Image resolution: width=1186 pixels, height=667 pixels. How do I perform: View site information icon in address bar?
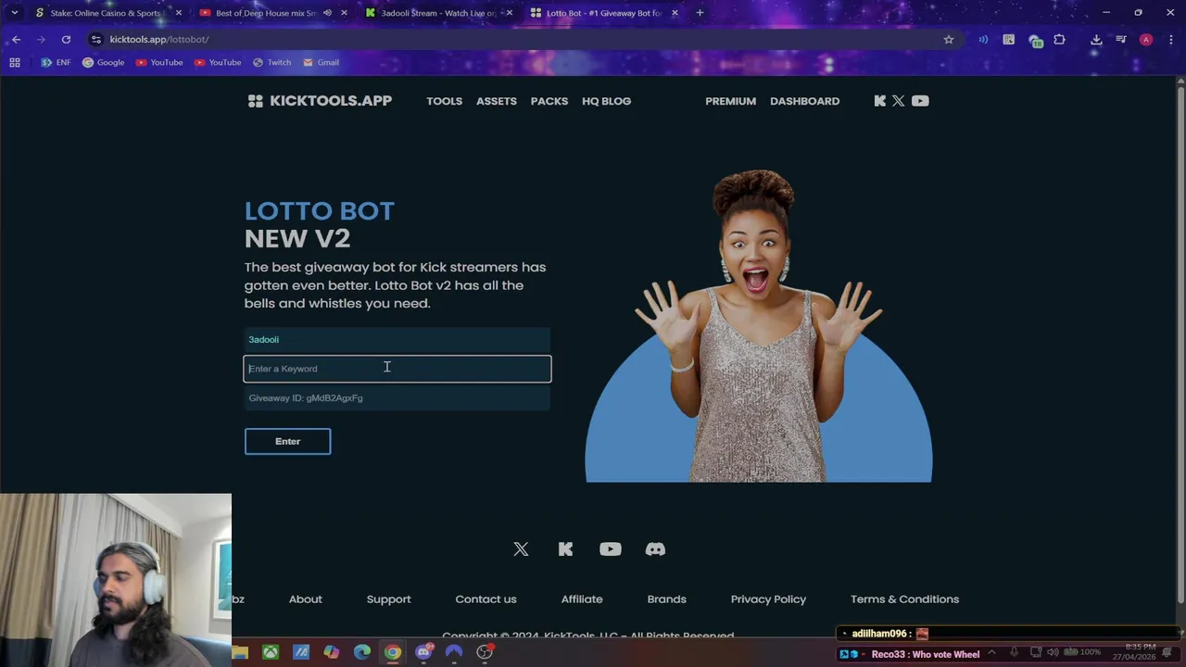tap(96, 40)
